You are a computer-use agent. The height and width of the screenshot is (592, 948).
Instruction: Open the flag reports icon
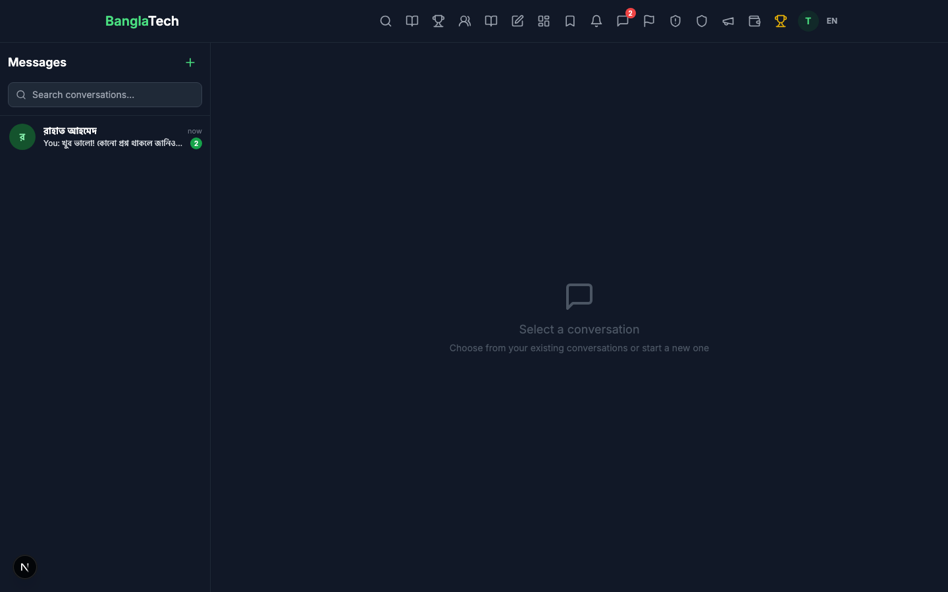tap(649, 21)
